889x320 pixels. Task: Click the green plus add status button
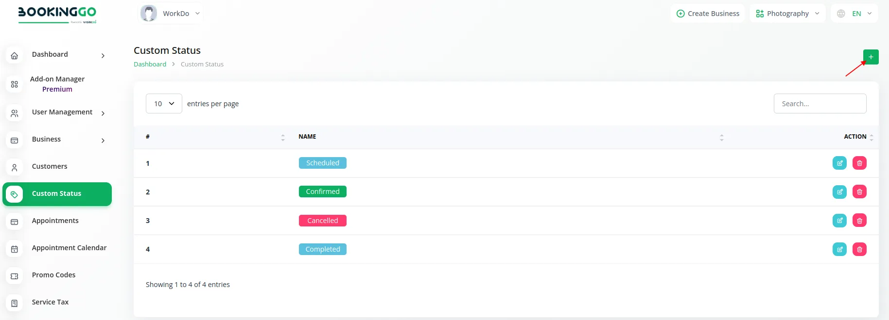pos(871,57)
